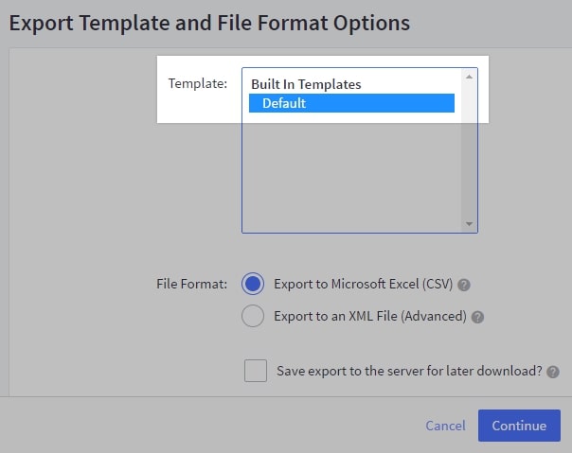The image size is (572, 453).
Task: Click help icon beside Export to Microsoft Excel
Action: coord(464,284)
